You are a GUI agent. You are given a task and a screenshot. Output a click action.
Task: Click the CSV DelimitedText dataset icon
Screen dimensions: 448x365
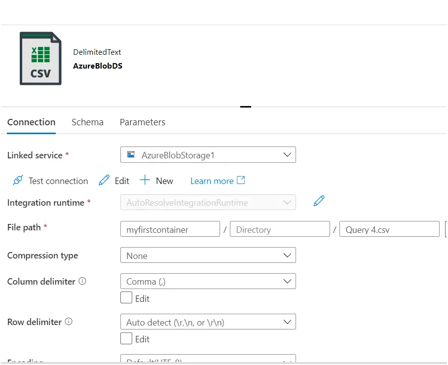click(x=40, y=59)
